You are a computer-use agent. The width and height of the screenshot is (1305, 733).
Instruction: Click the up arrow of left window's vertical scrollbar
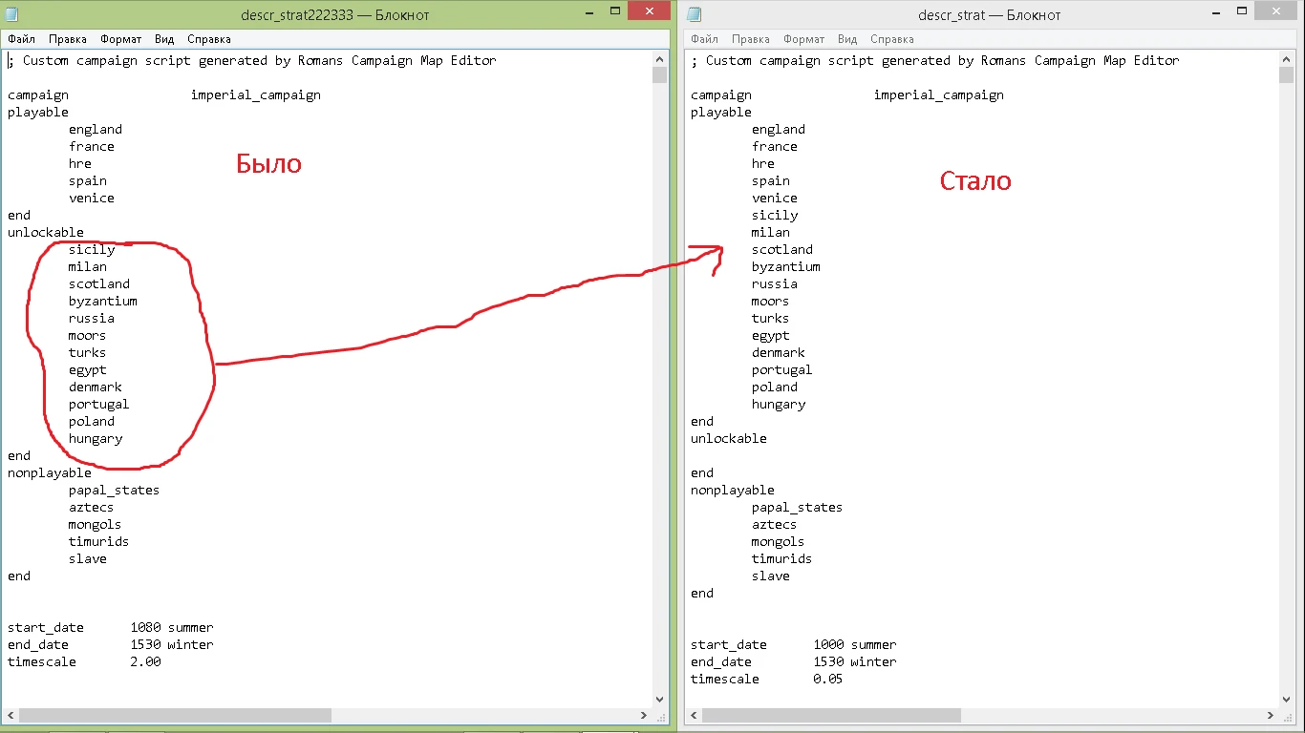[x=660, y=58]
